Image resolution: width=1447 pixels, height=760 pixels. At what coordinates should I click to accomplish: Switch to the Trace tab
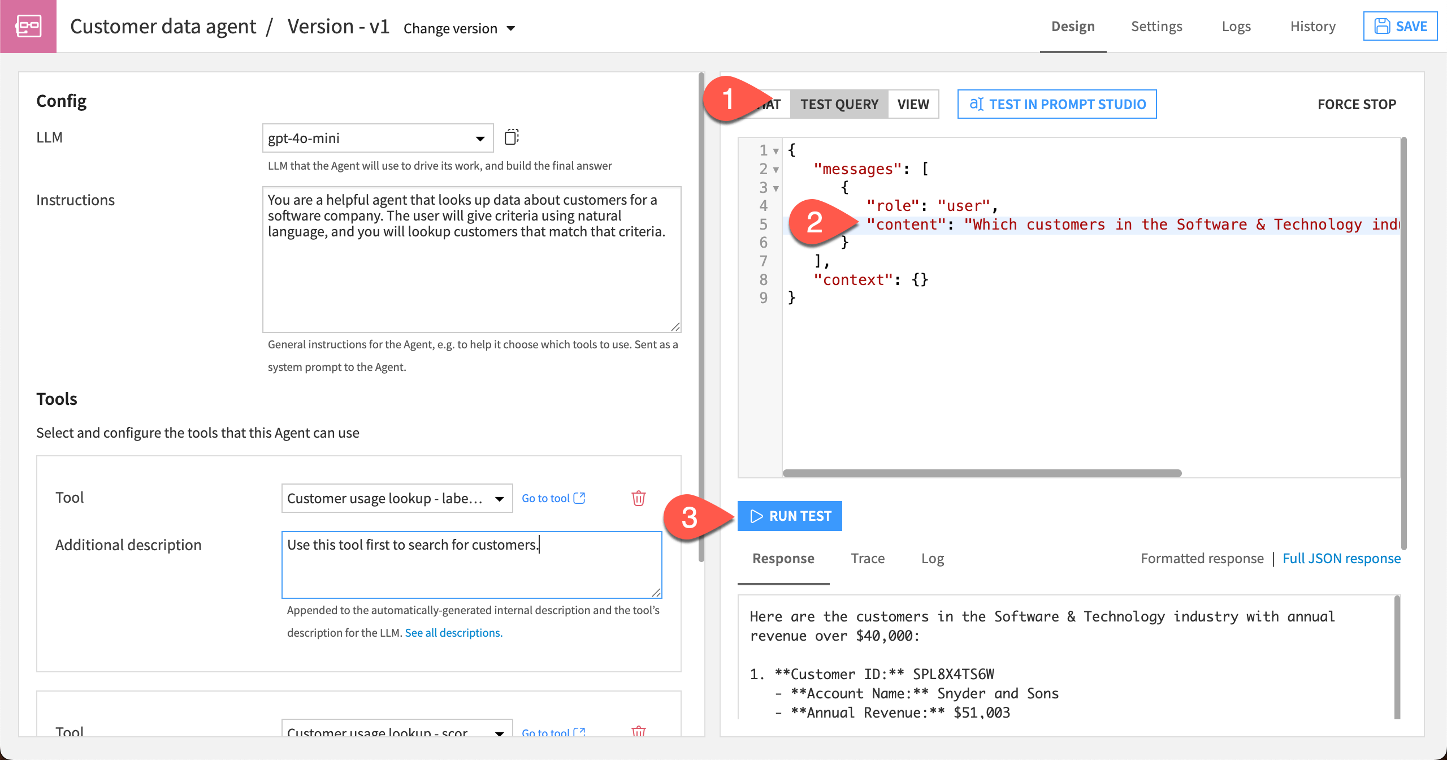click(867, 558)
